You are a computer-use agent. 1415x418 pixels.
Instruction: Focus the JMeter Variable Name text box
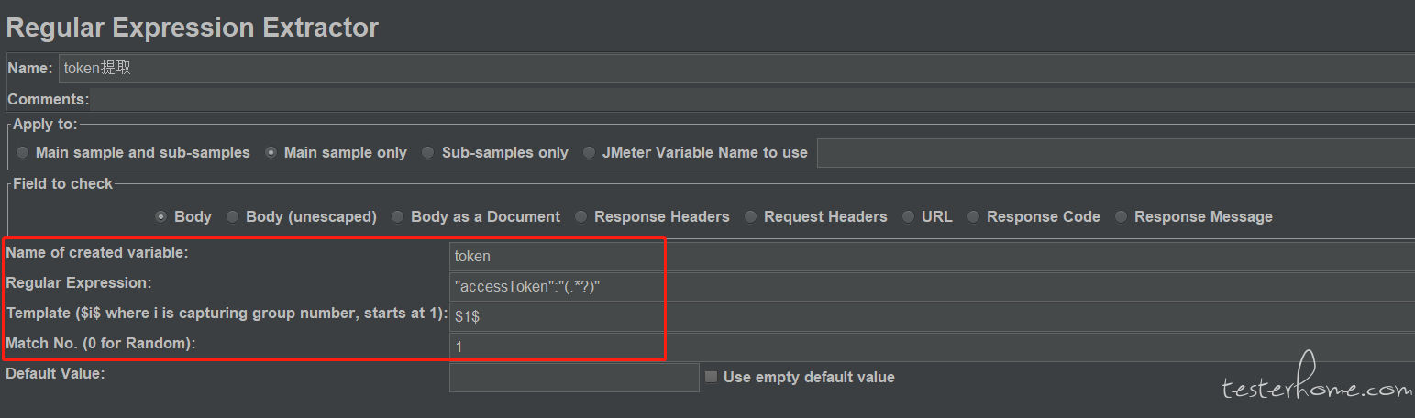pyautogui.click(x=1116, y=153)
